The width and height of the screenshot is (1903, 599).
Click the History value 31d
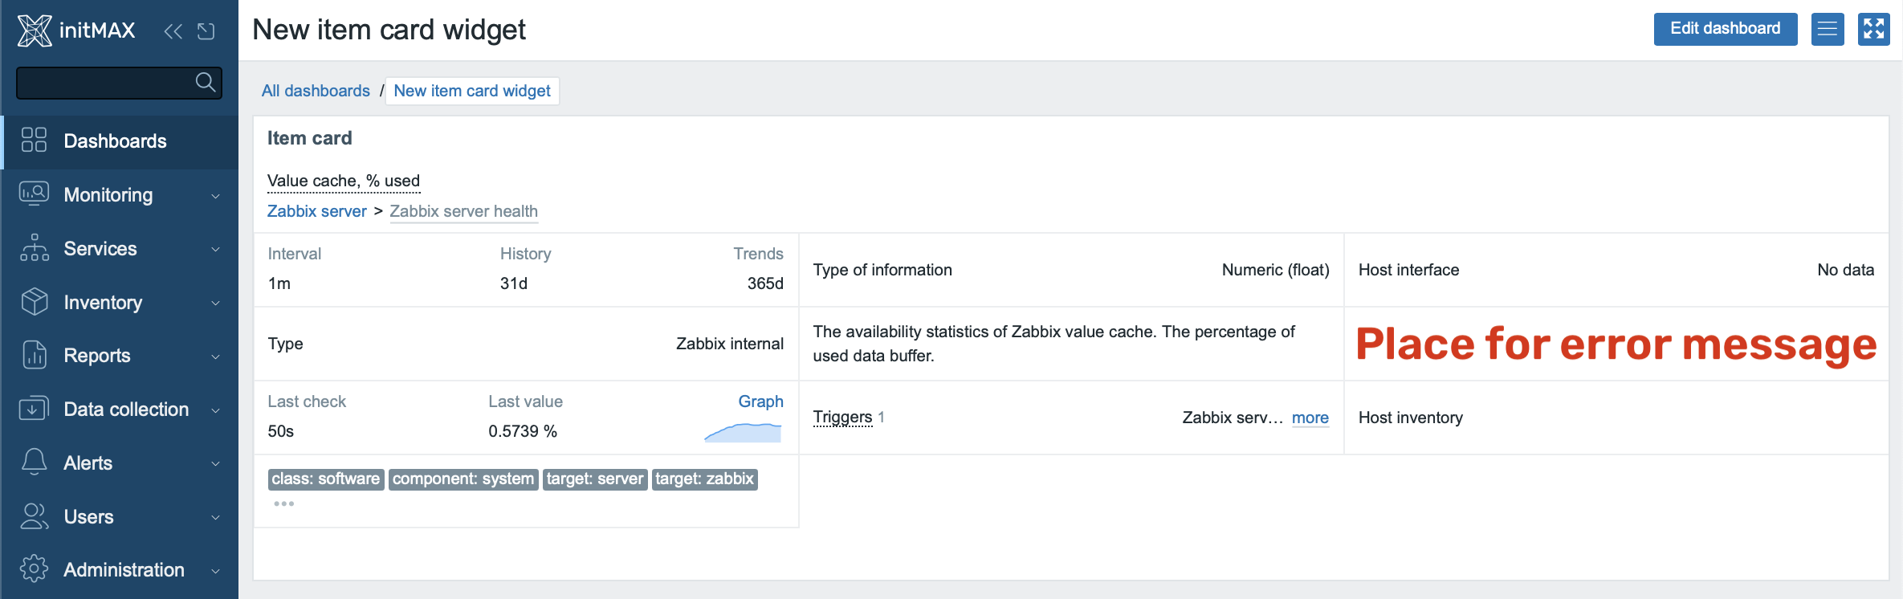[x=514, y=283]
